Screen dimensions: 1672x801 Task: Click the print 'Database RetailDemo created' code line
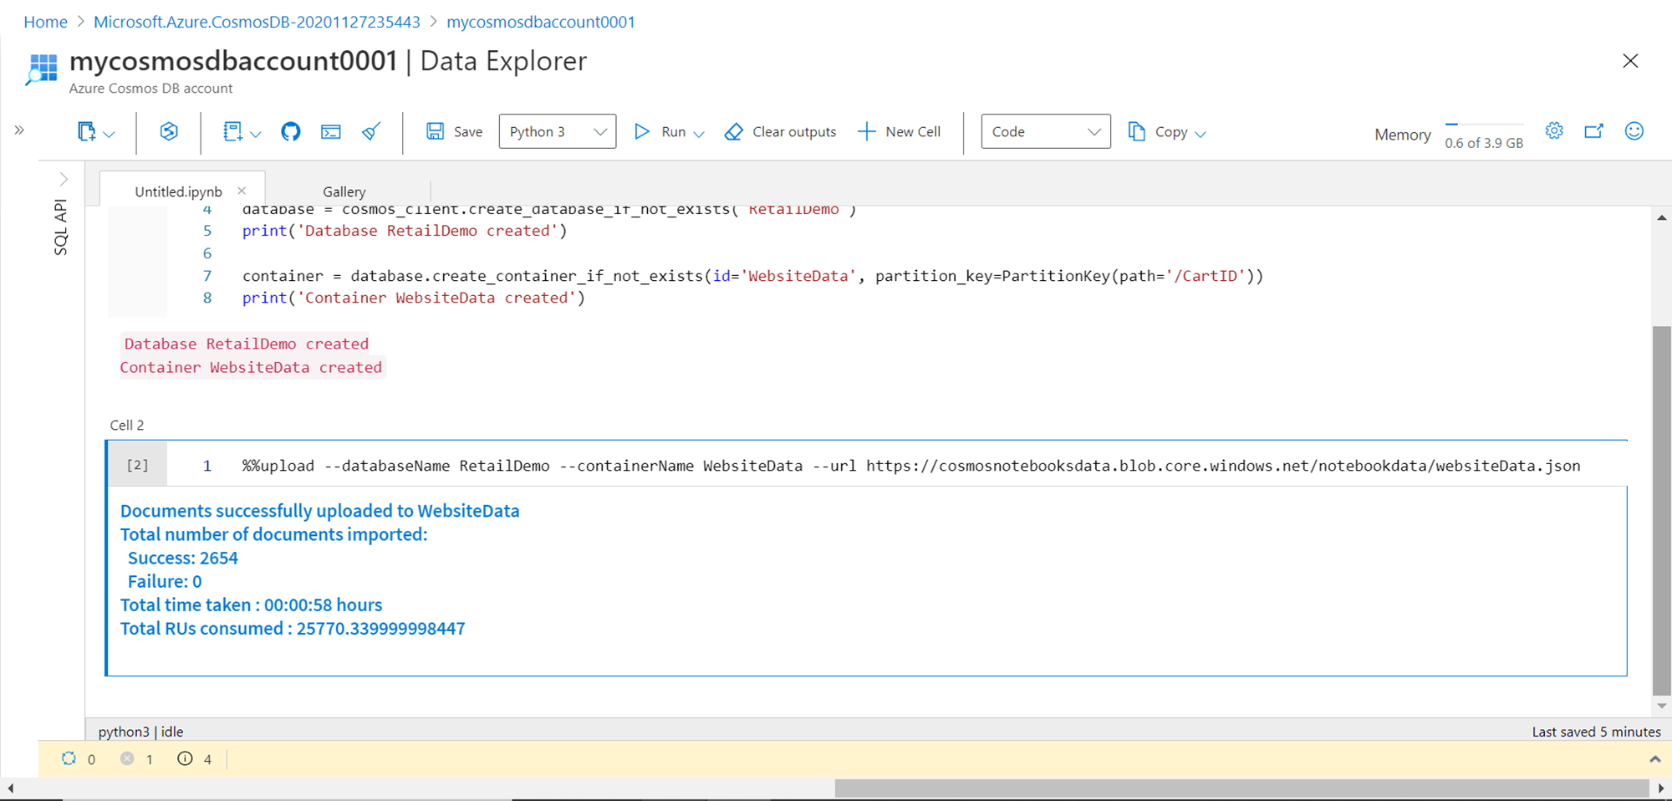(x=405, y=231)
